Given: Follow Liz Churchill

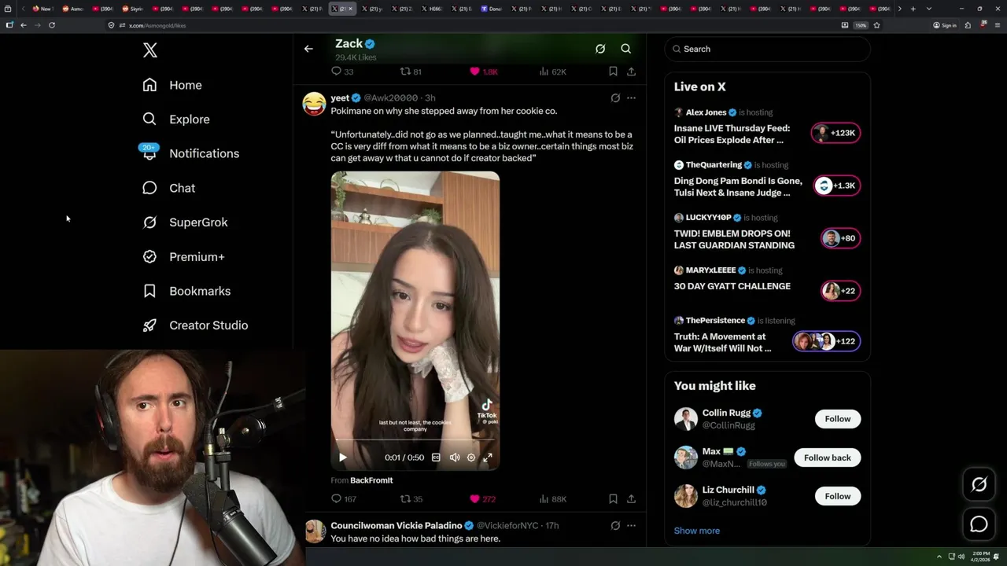Looking at the screenshot, I should tap(838, 496).
